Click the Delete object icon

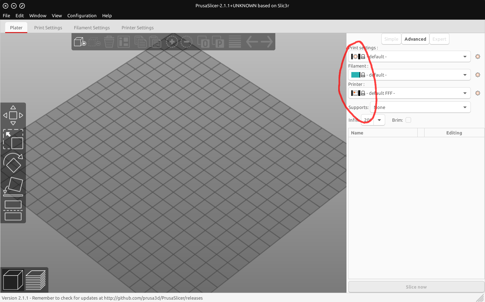coord(94,42)
